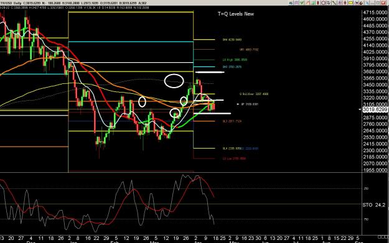The image size is (389, 243).
Task: Click the slash H toolbar icon
Action: point(356,3)
